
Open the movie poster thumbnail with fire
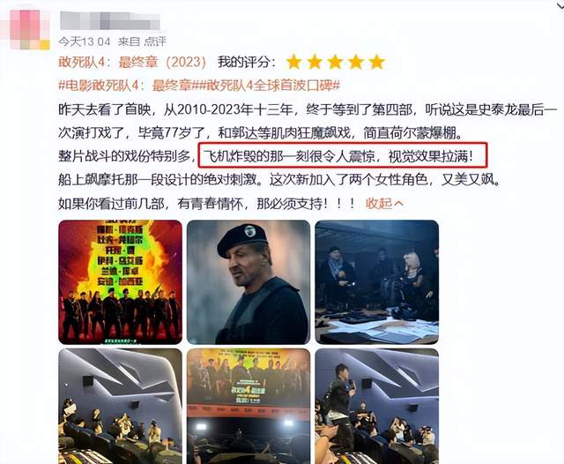point(120,282)
